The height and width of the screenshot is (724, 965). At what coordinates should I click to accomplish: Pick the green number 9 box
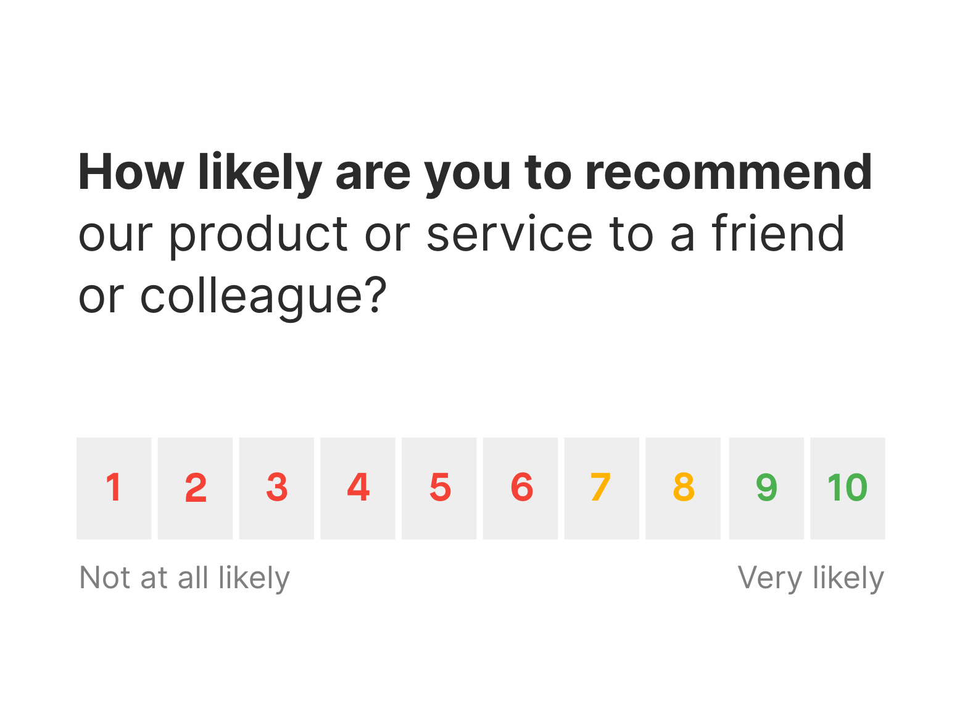click(765, 489)
